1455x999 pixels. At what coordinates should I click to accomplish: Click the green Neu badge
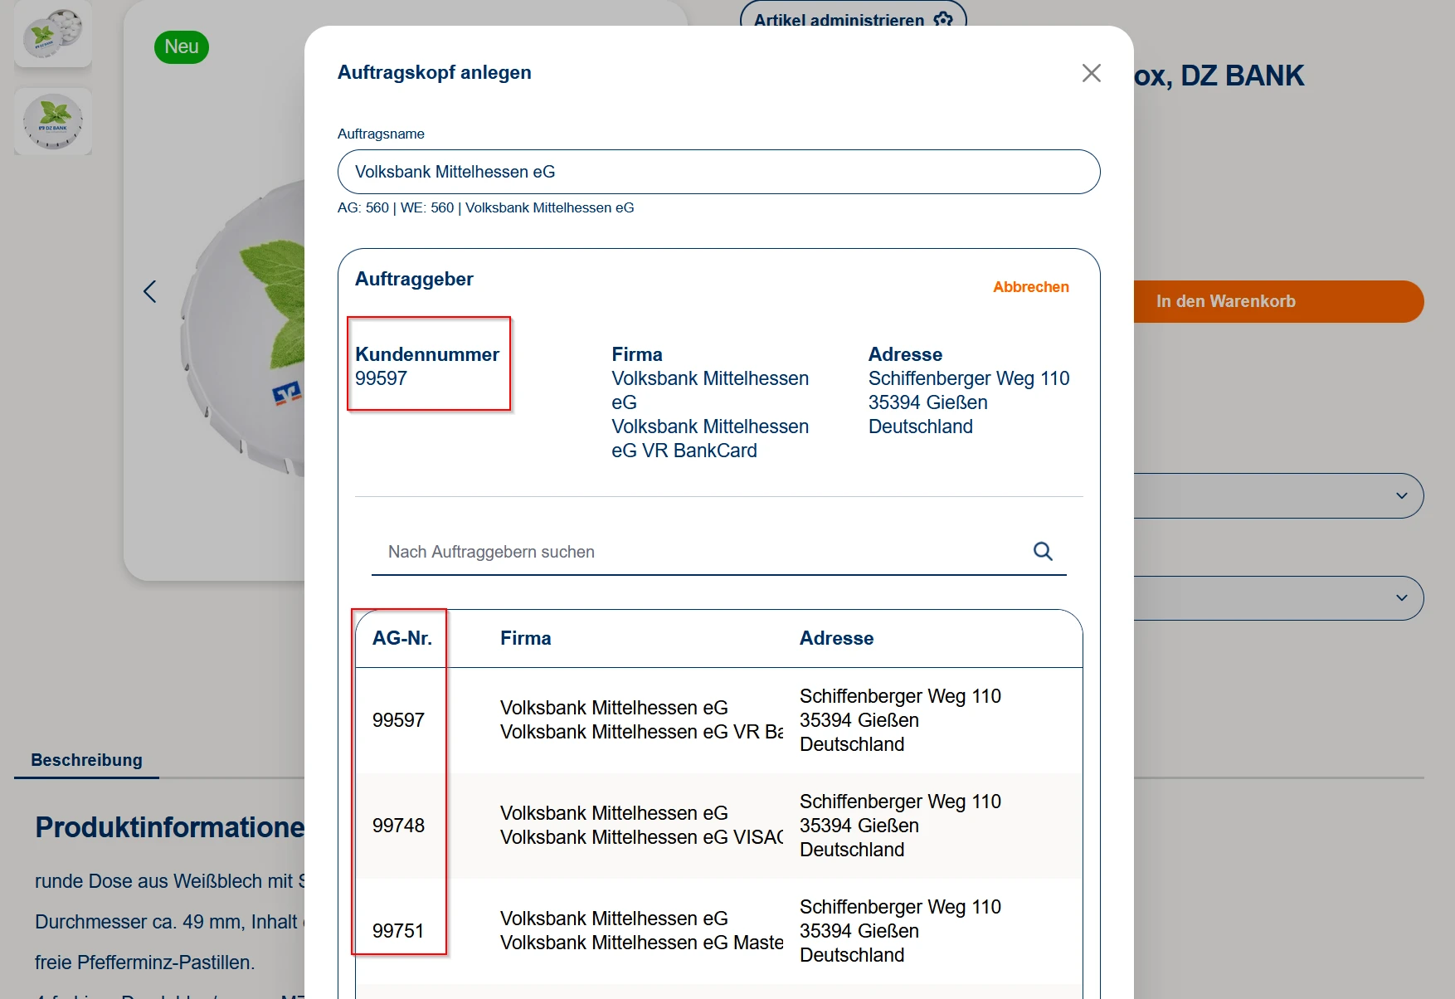point(181,47)
